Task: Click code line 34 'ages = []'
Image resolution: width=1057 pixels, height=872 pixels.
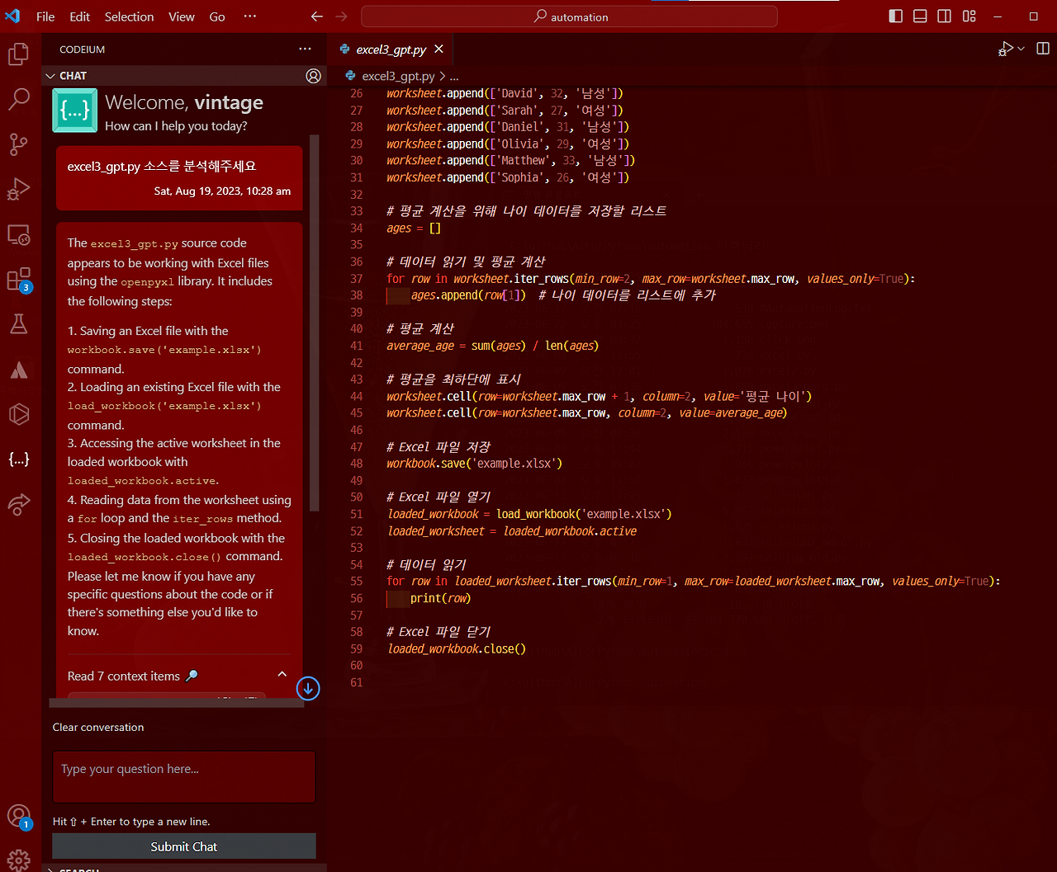Action: pos(414,228)
